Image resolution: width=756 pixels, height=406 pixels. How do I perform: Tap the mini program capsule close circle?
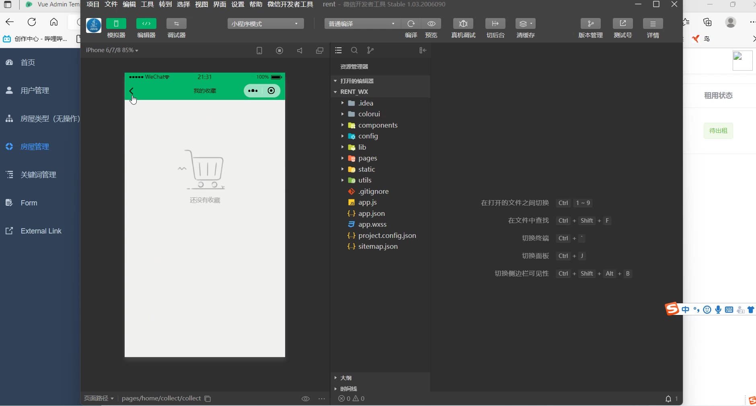[x=271, y=91]
